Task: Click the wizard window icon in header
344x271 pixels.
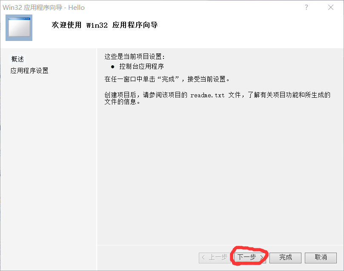Action: (x=19, y=28)
